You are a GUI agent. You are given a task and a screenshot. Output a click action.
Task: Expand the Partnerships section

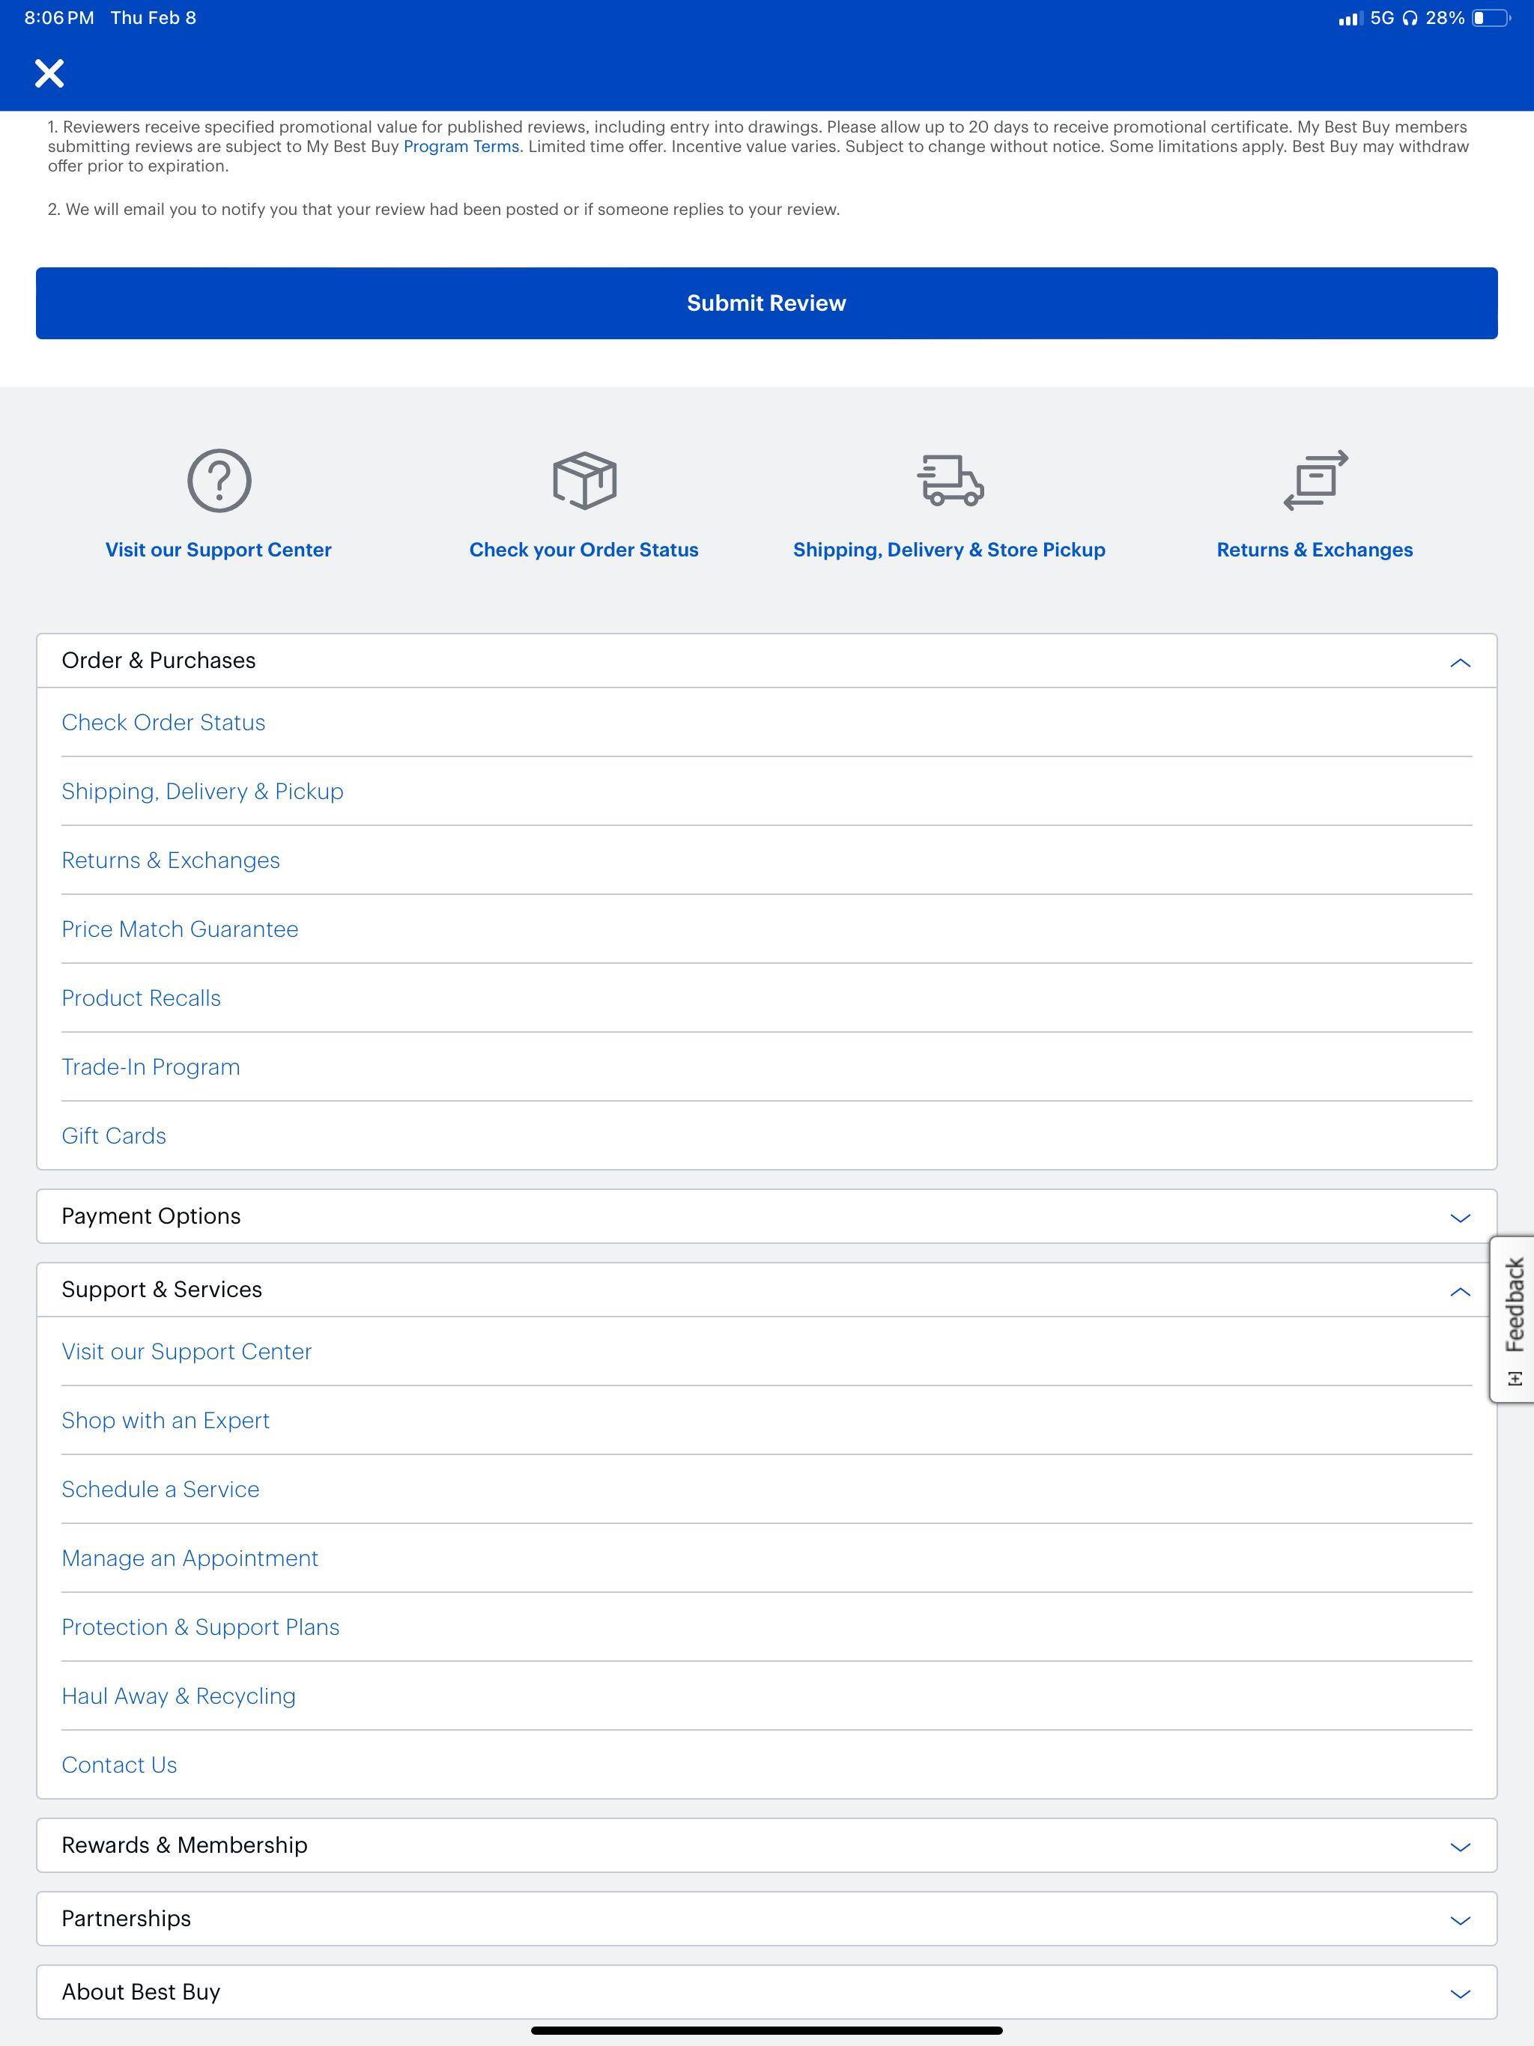coord(1459,1919)
